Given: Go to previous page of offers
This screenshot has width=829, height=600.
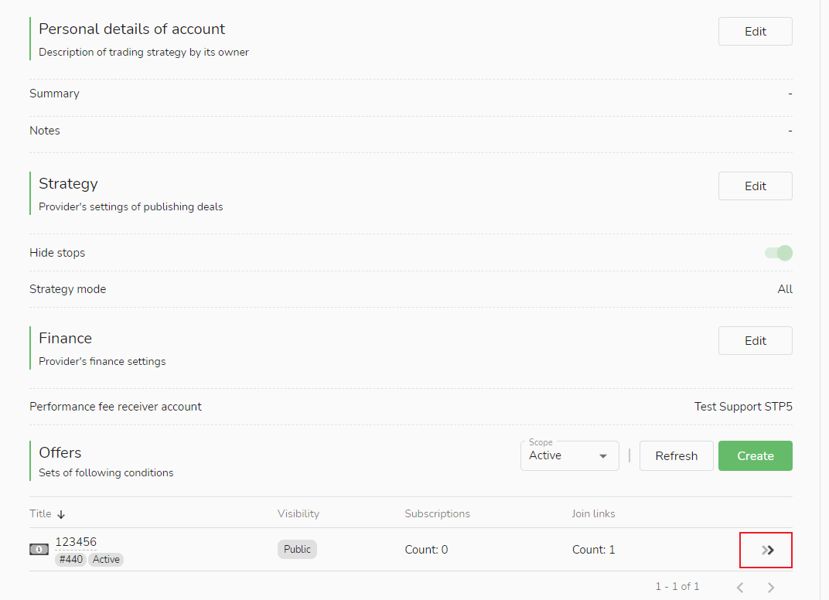Looking at the screenshot, I should (x=740, y=588).
